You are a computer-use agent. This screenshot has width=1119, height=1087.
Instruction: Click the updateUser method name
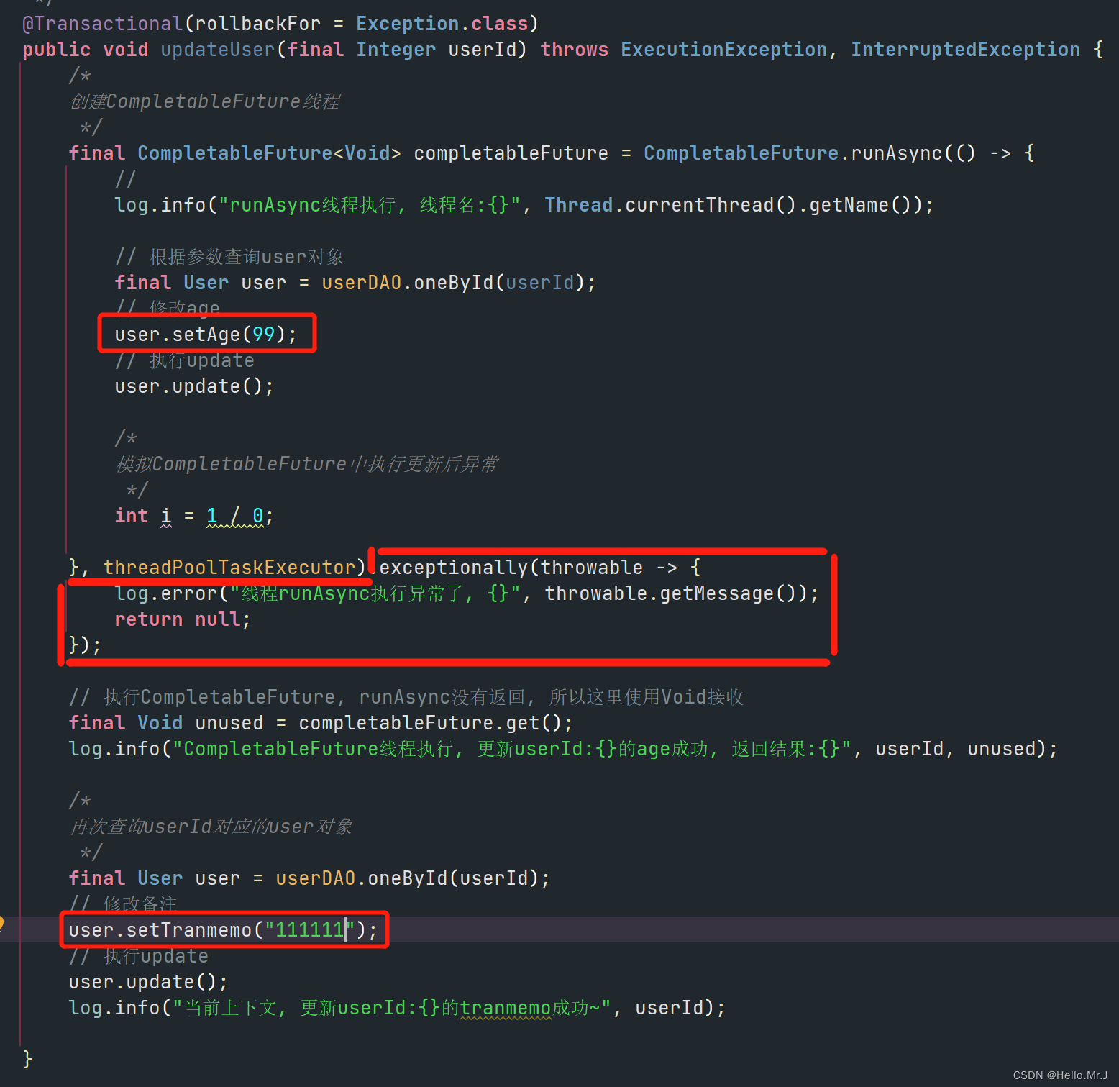point(218,50)
